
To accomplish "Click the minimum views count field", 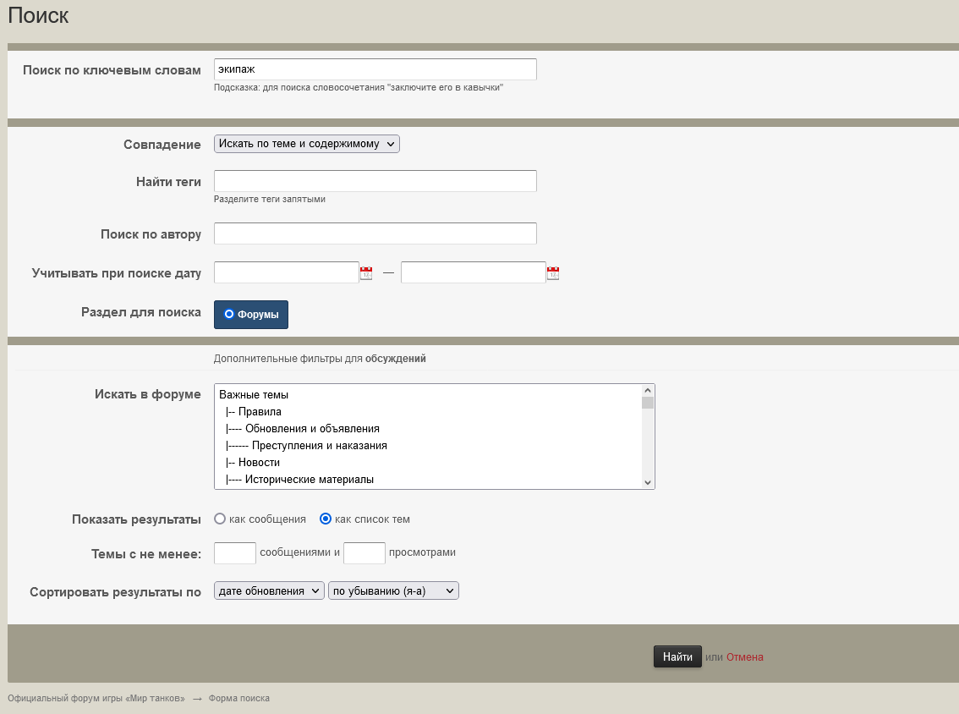I will click(x=364, y=553).
